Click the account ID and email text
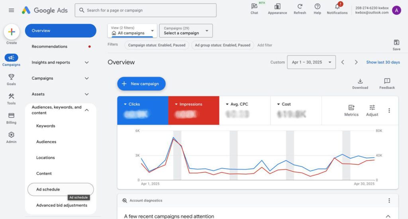Viewport: 408px width, 219px height. [372, 10]
